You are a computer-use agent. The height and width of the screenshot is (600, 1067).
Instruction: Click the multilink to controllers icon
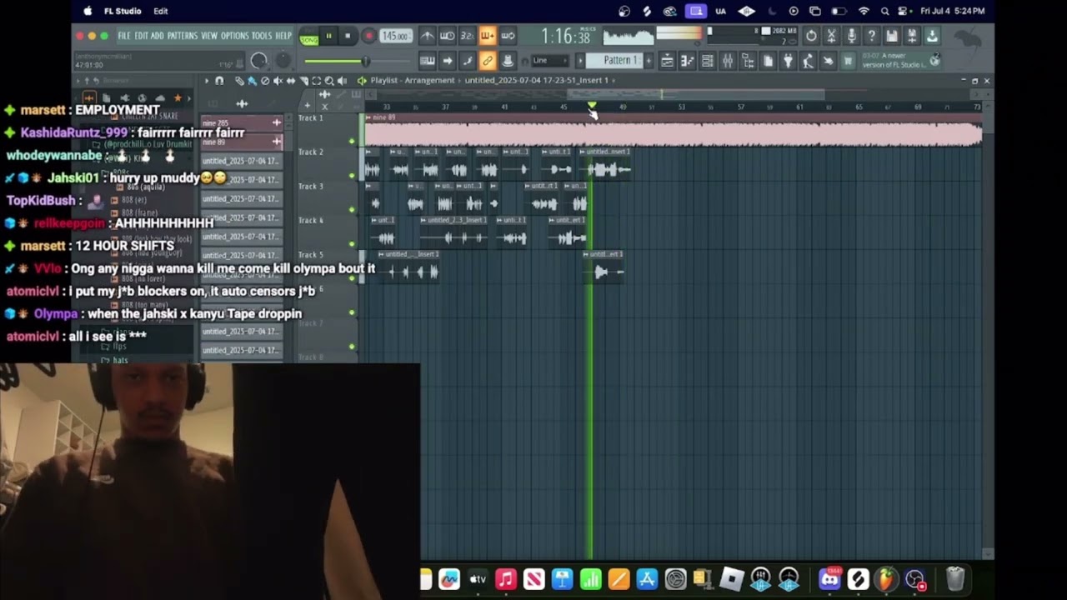[x=508, y=61]
